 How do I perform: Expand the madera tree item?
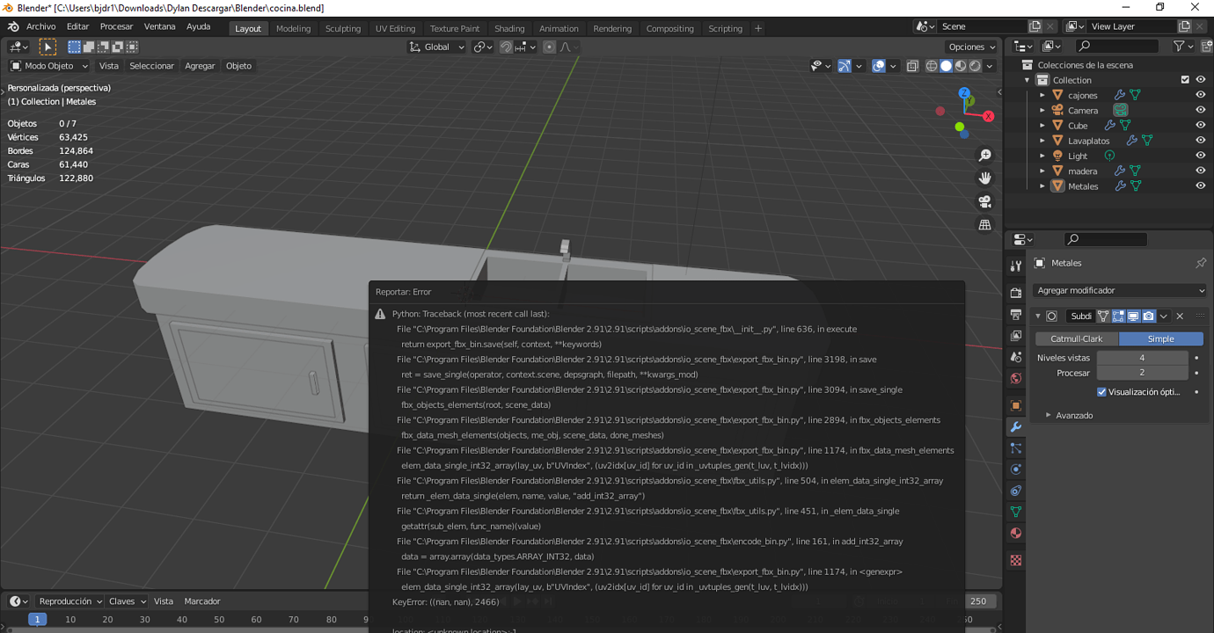(1042, 171)
